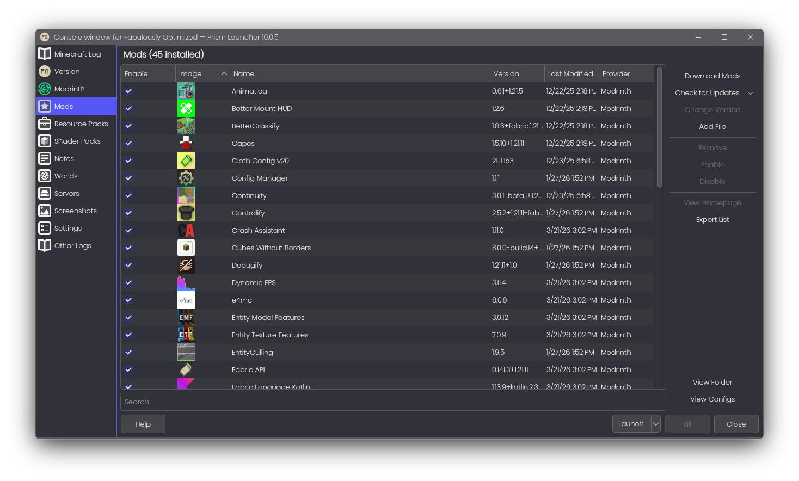Toggle the Dynamic FPS checkbox
Image resolution: width=799 pixels, height=481 pixels.
128,282
